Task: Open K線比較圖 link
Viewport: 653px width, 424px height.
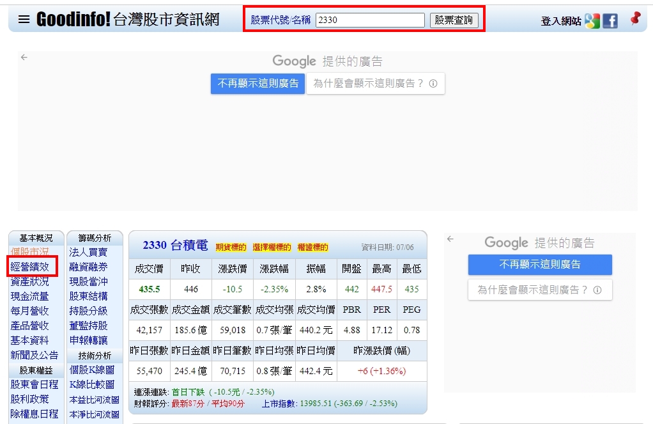Action: coord(92,384)
